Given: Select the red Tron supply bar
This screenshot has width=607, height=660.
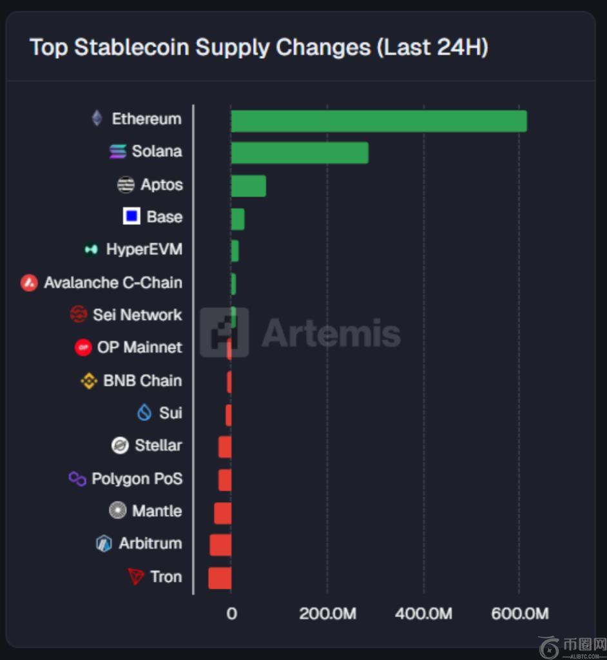Looking at the screenshot, I should [x=220, y=577].
